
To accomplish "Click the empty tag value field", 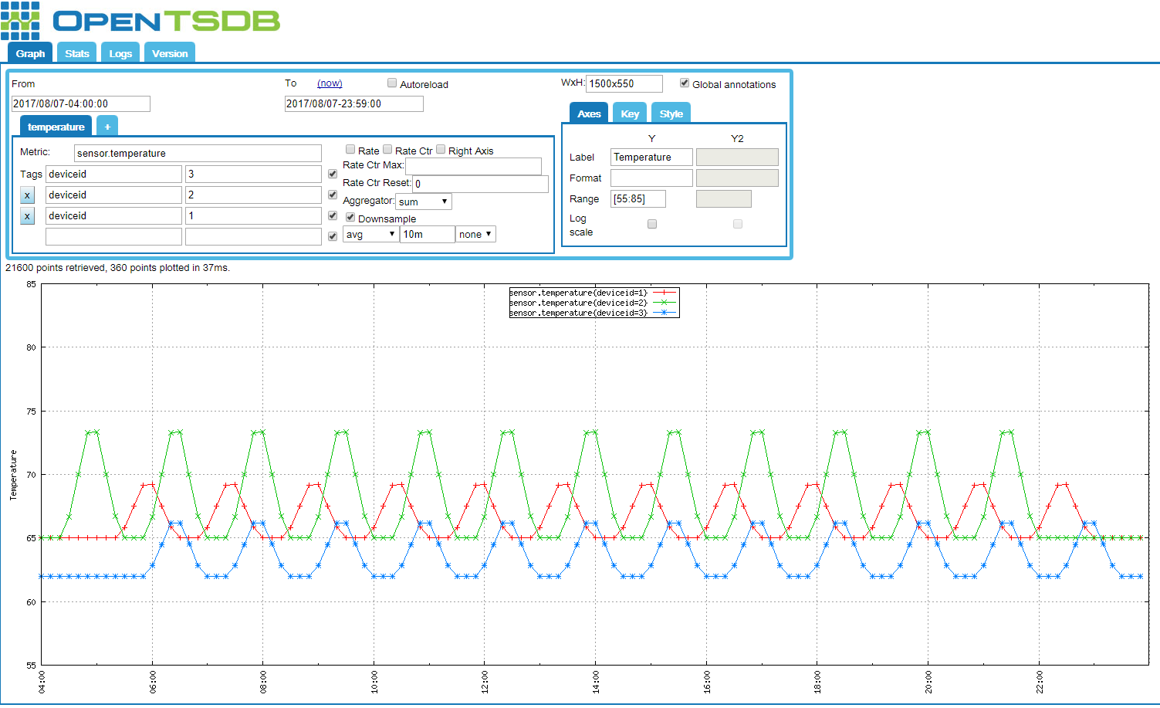I will click(253, 237).
